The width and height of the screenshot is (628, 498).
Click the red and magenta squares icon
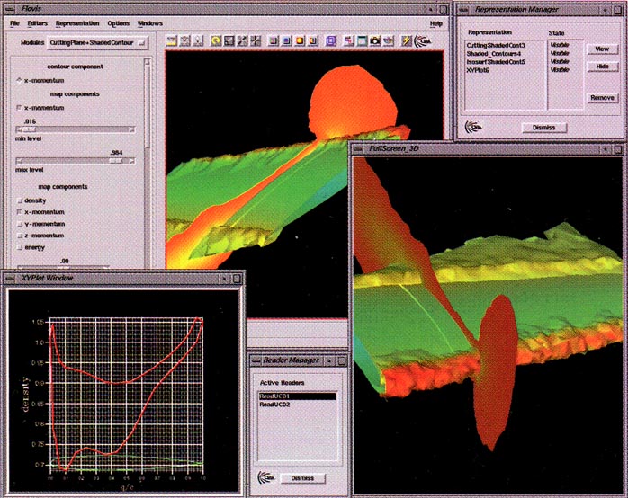click(x=349, y=40)
